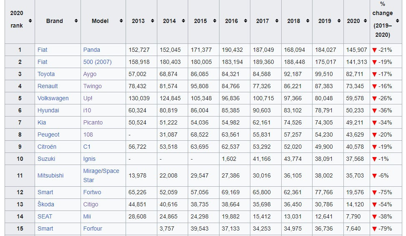Click the red down arrow beside -79%
Image resolution: width=406 pixels, height=236 pixels.
coord(374,229)
